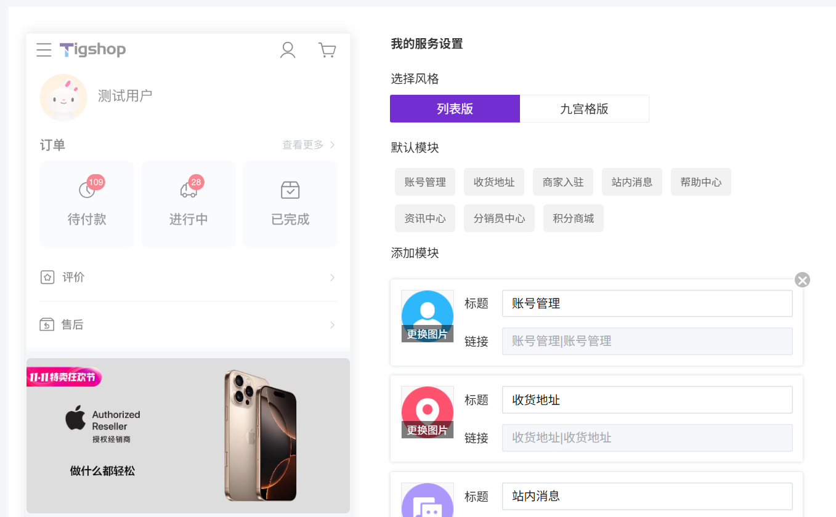Image resolution: width=836 pixels, height=517 pixels.
Task: Add the 积分商城 default module
Action: (x=573, y=218)
